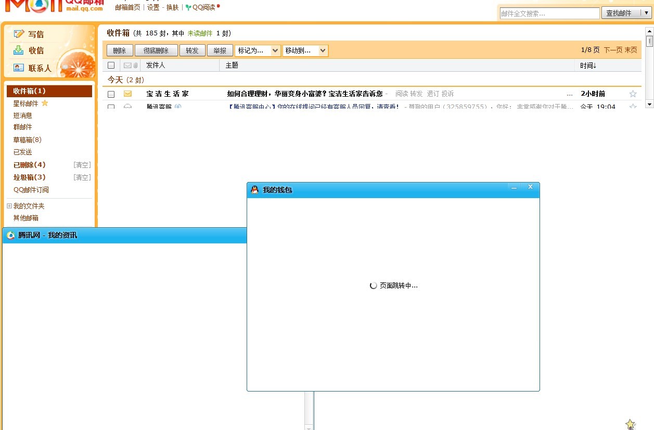Click the 查找邮件 button
This screenshot has width=654, height=430.
[619, 13]
